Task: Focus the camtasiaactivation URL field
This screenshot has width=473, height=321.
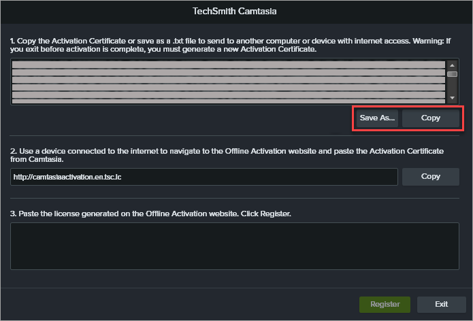Action: tap(204, 177)
